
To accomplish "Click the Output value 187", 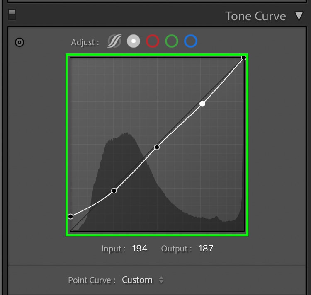I will pos(206,249).
